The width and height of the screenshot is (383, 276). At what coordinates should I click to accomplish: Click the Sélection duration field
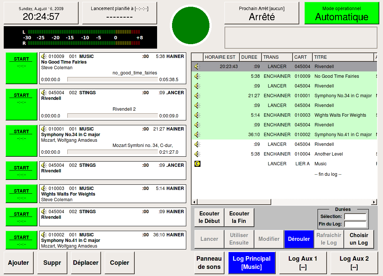pos(355,217)
